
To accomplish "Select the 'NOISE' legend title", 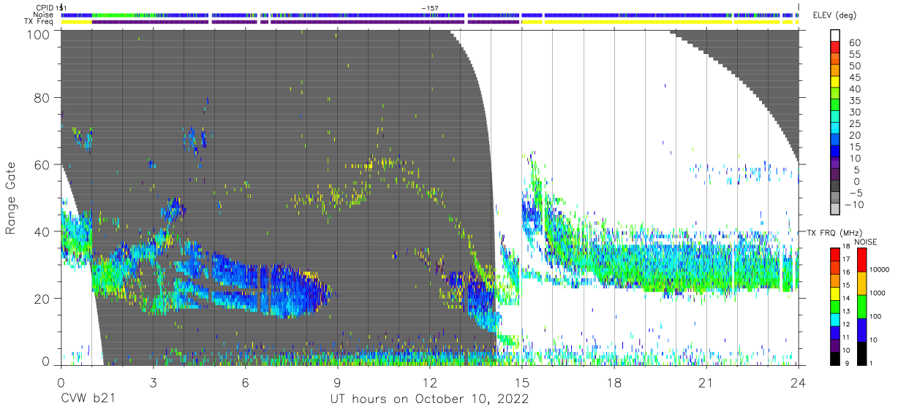I will click(x=867, y=242).
